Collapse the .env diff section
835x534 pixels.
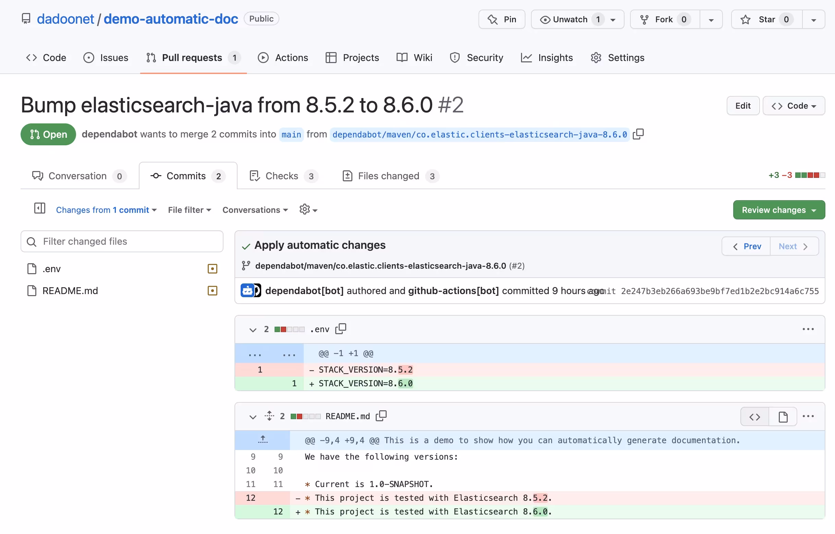(252, 329)
